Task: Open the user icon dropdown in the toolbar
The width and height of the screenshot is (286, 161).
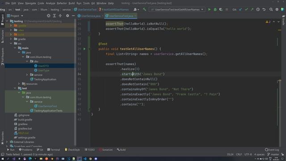Action: 136,9
